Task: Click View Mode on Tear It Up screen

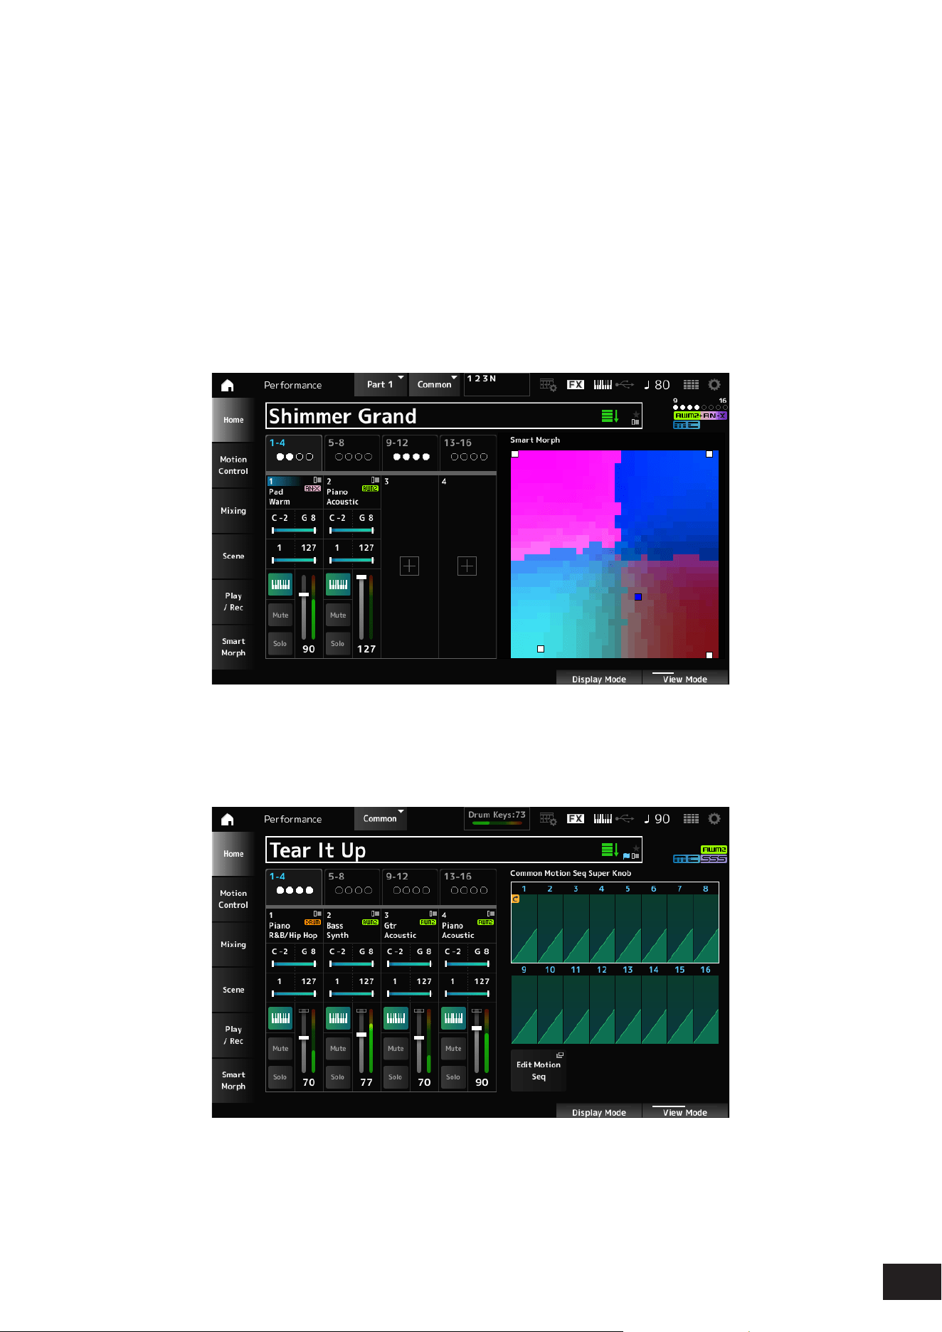Action: coord(685,1111)
